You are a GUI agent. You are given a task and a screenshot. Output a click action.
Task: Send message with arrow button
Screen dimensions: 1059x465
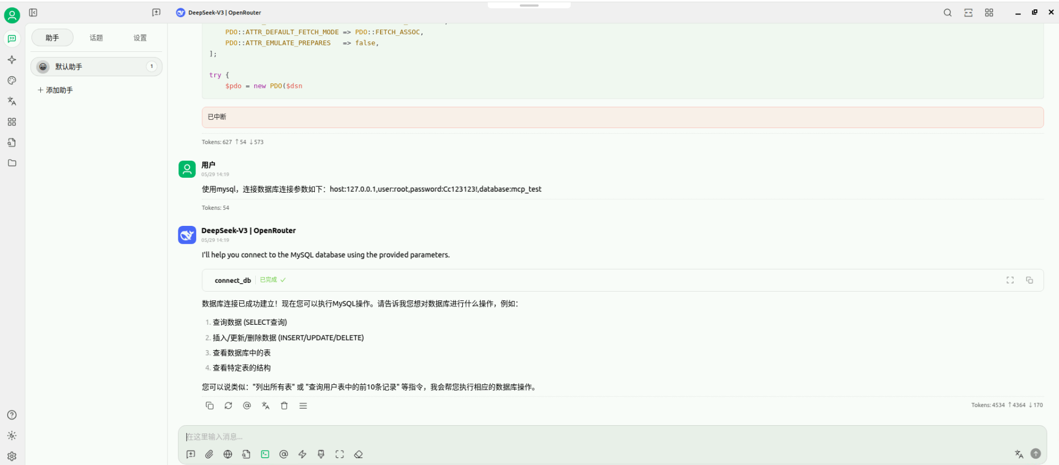pyautogui.click(x=1036, y=453)
